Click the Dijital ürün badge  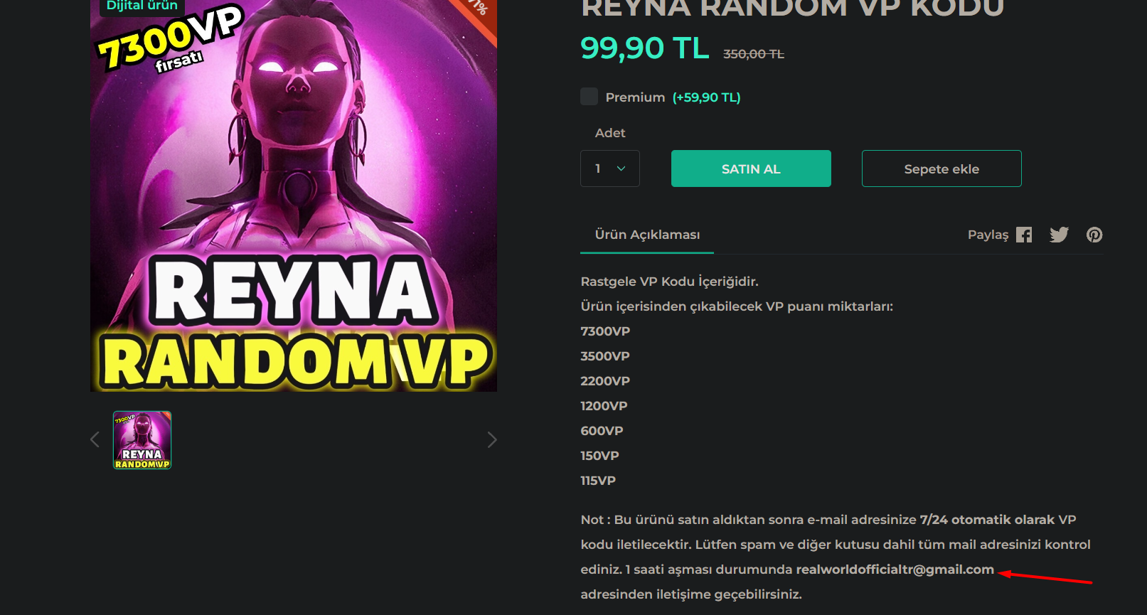point(141,6)
